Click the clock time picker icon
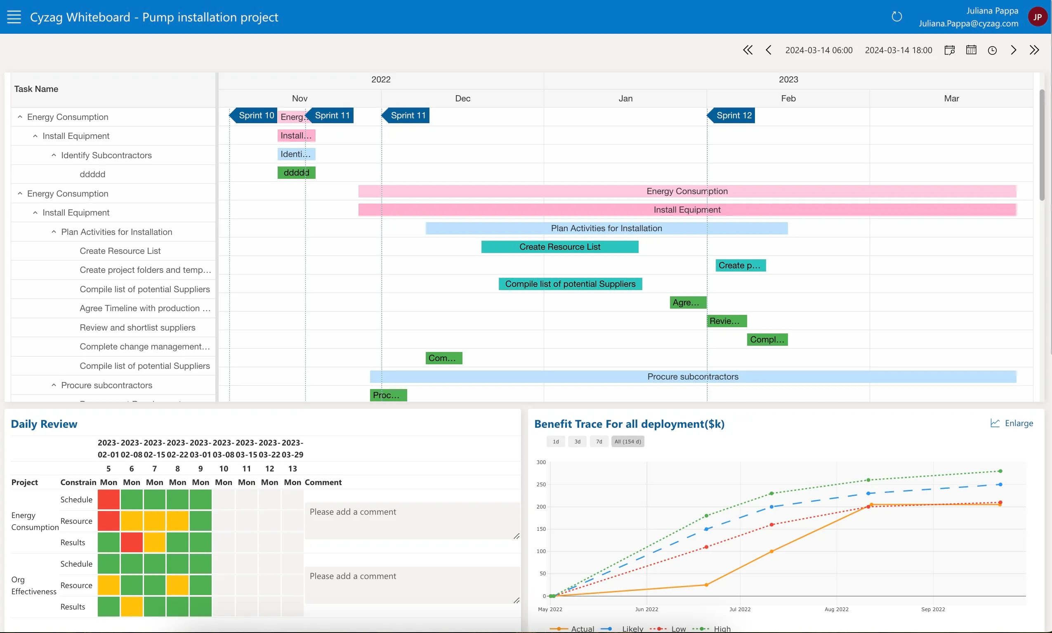 point(992,50)
